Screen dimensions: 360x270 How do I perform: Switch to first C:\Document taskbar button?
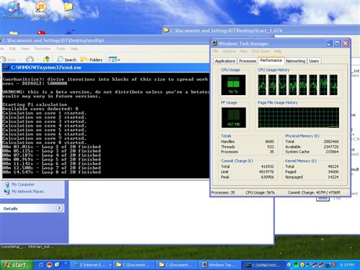pyautogui.click(x=133, y=265)
